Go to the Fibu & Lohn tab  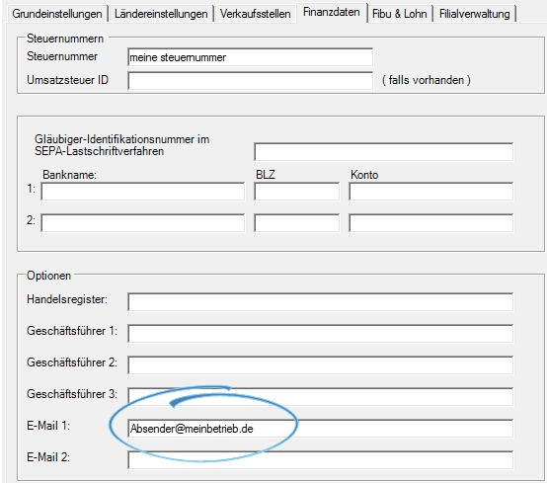[x=400, y=14]
